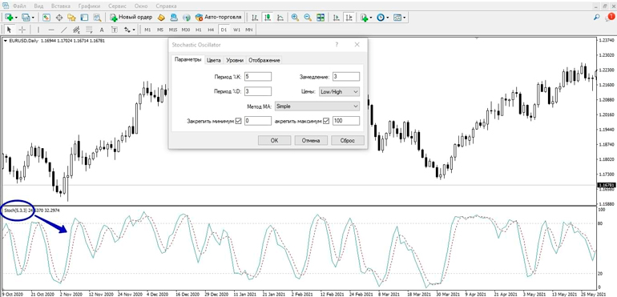Click the Замедление input field
The height and width of the screenshot is (297, 617).
[346, 77]
